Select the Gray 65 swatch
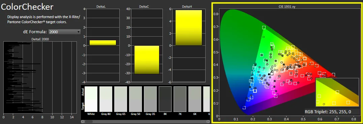This screenshot has height=124, width=363. (121, 99)
